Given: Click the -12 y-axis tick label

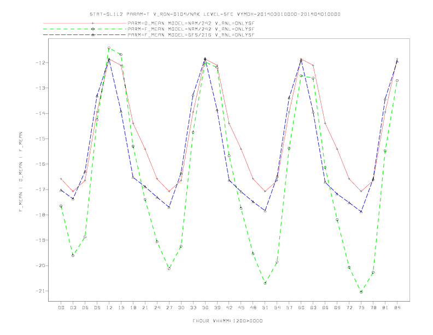Looking at the screenshot, I should tap(41, 63).
